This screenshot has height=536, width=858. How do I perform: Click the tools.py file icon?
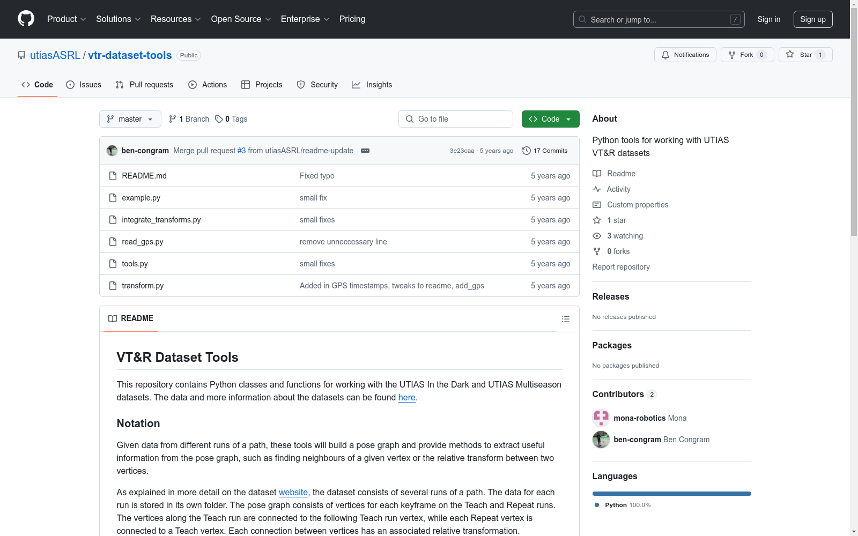pyautogui.click(x=113, y=264)
